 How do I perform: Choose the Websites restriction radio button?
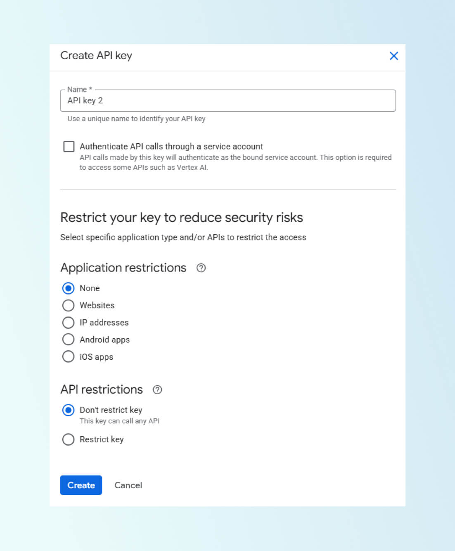[69, 306]
